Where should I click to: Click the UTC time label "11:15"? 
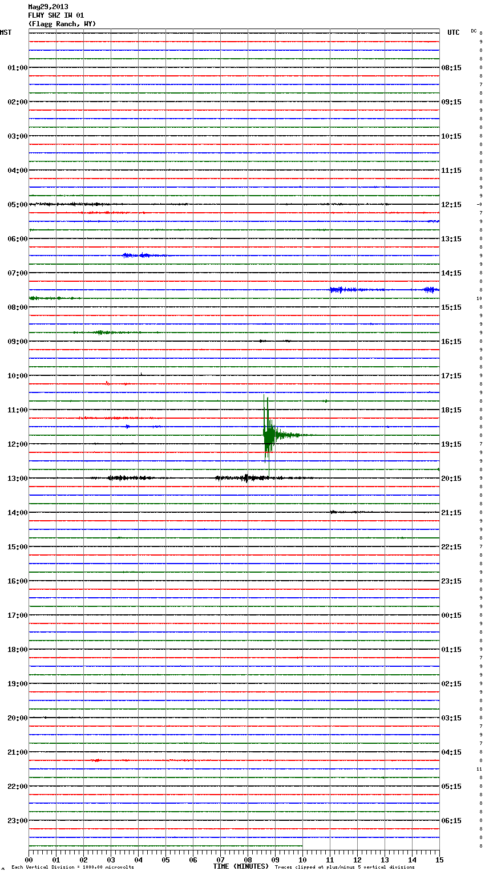point(451,171)
